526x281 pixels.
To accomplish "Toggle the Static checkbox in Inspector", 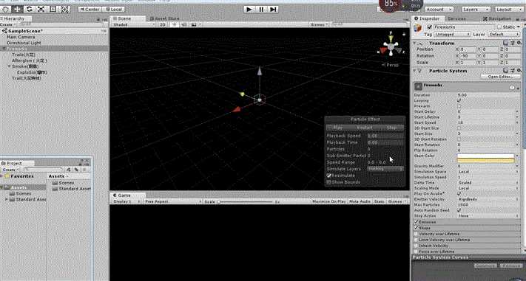I will coord(499,27).
